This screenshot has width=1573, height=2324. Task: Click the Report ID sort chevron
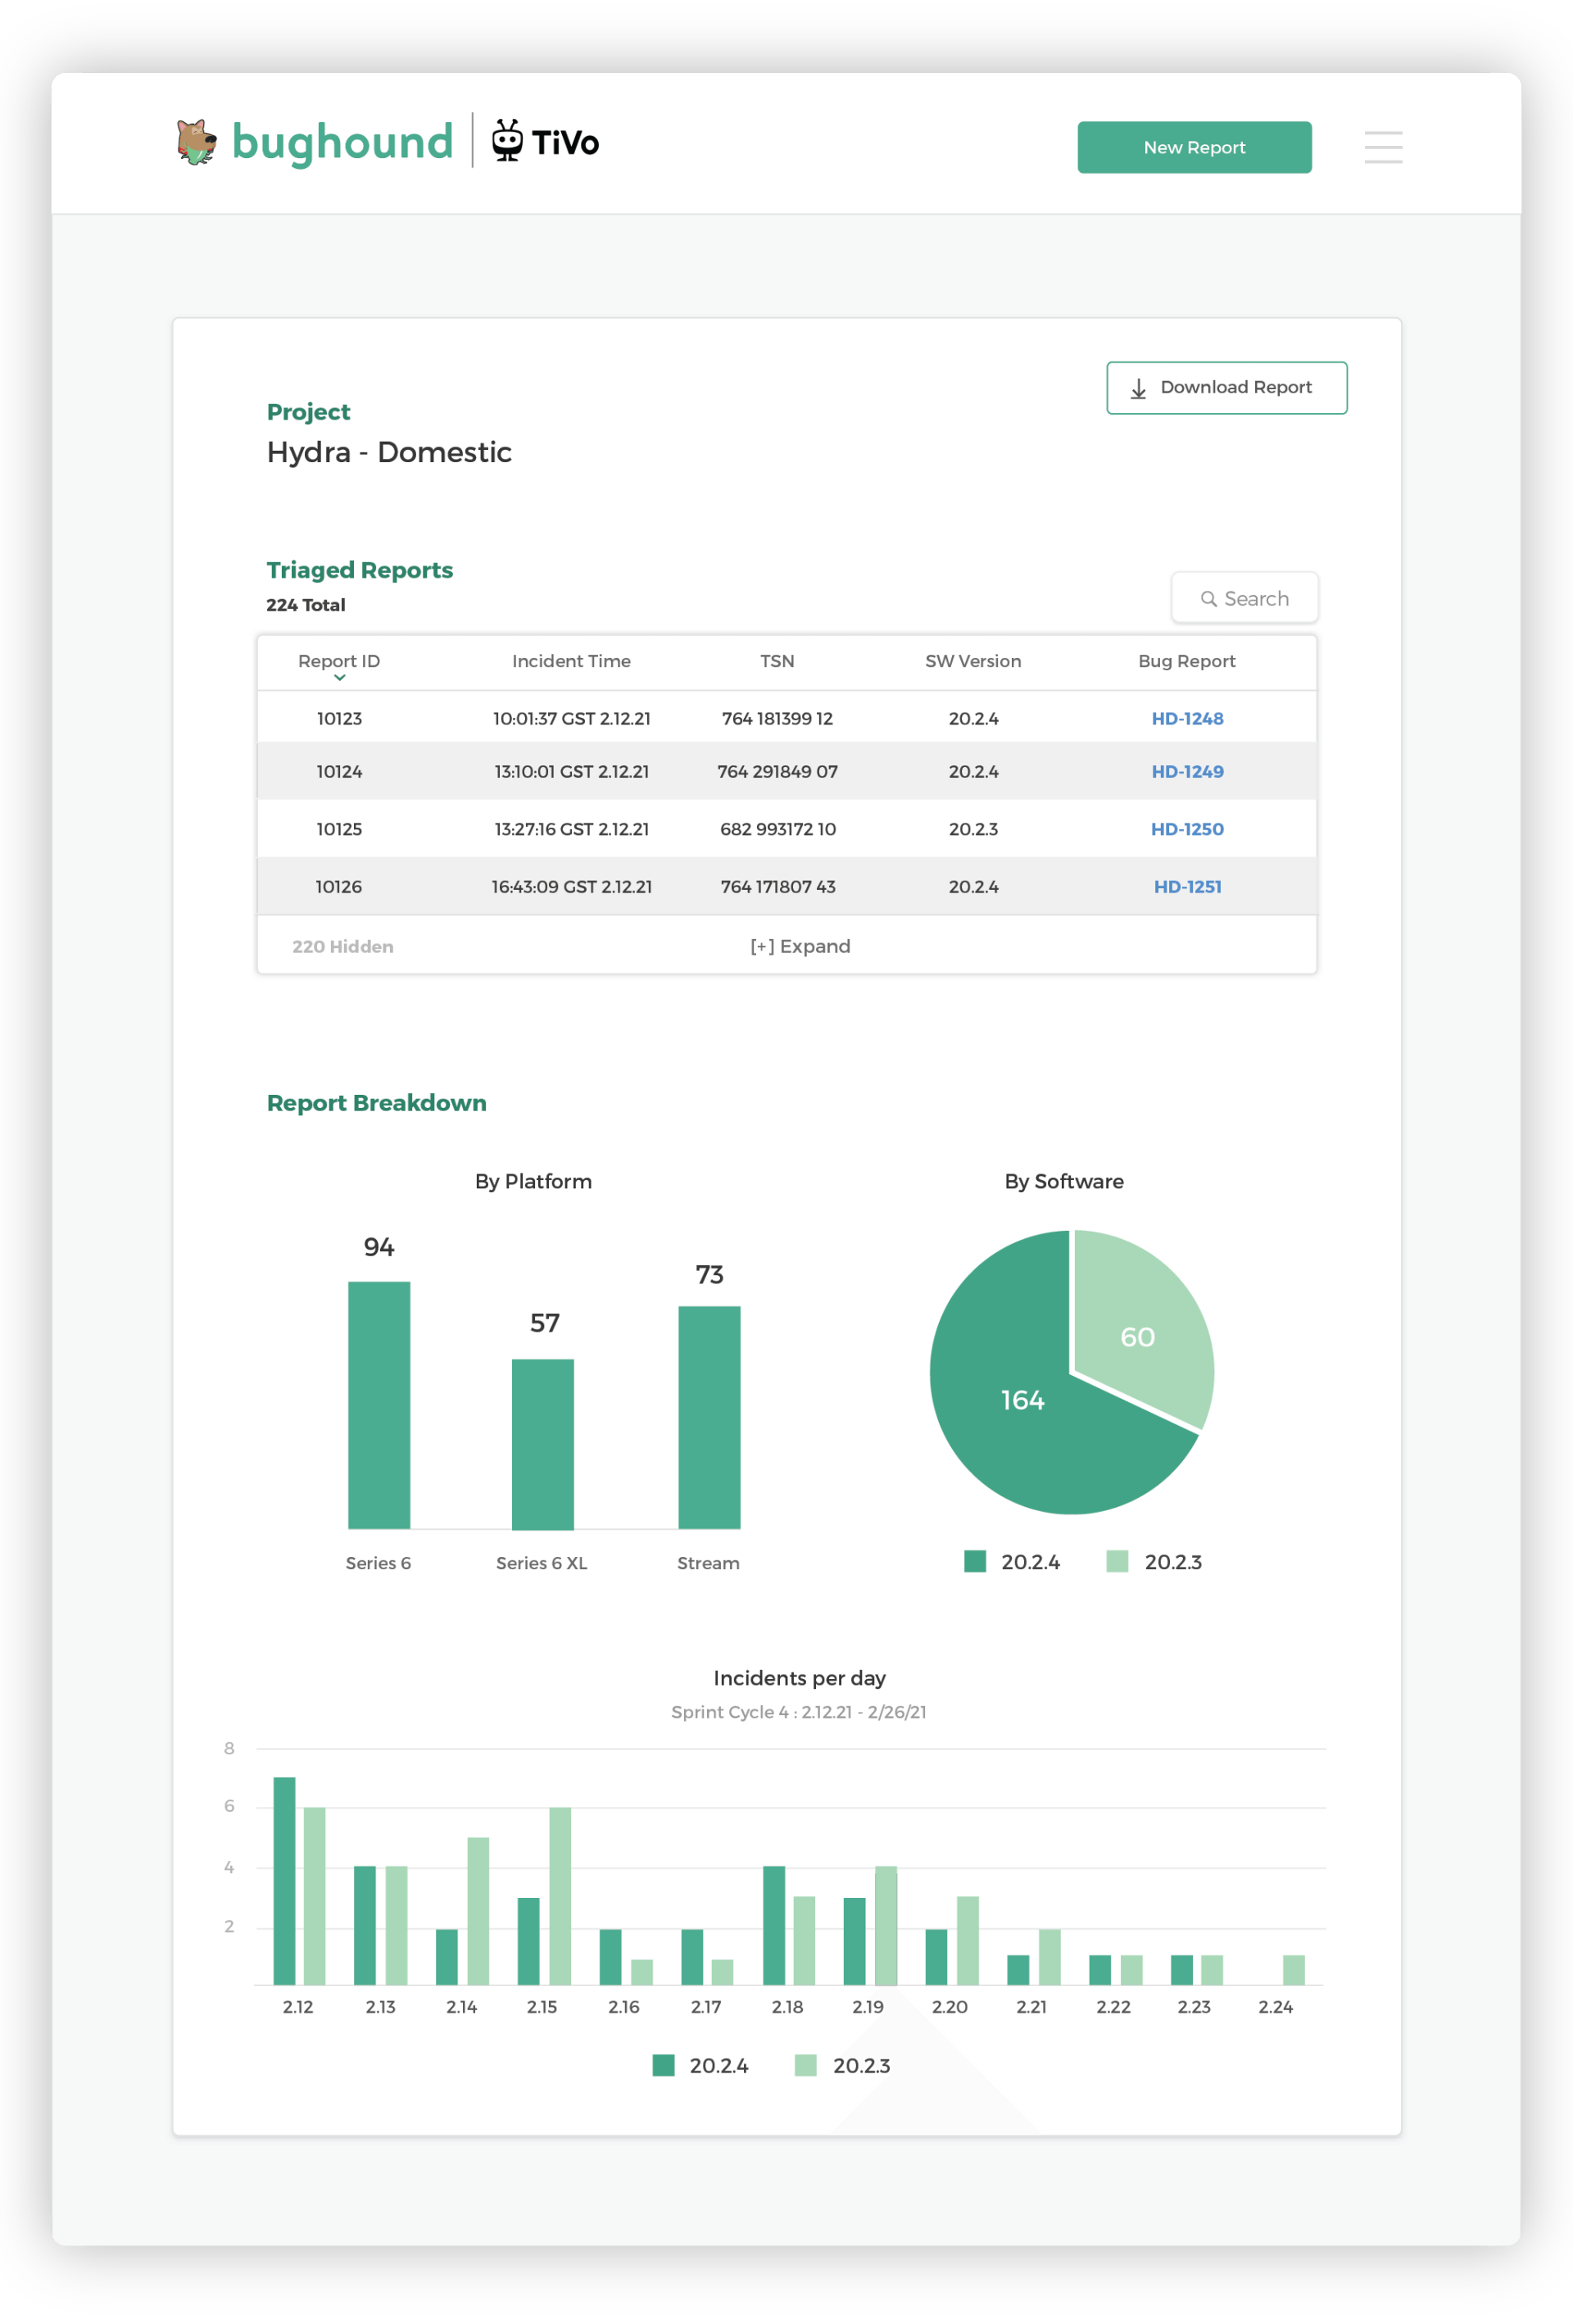(339, 678)
